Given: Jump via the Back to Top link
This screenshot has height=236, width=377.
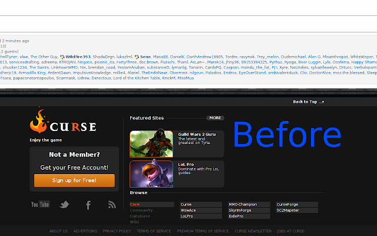Looking at the screenshot, I should point(308,102).
